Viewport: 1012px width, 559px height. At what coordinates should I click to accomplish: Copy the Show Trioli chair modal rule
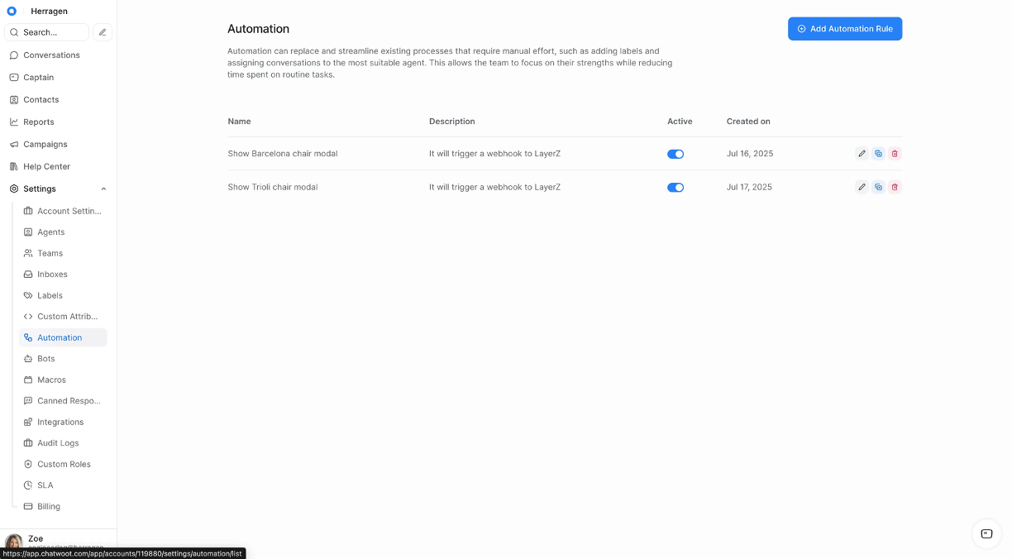[x=878, y=187]
